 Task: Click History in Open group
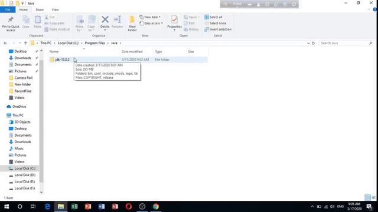coord(191,29)
